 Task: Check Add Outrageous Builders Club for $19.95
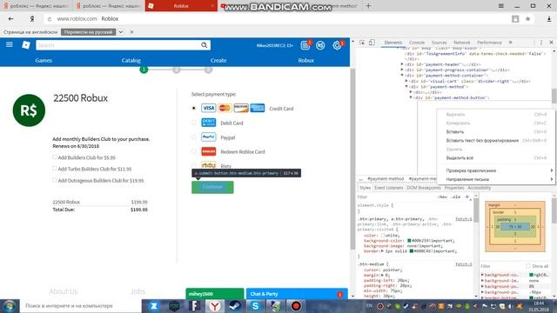coord(54,180)
